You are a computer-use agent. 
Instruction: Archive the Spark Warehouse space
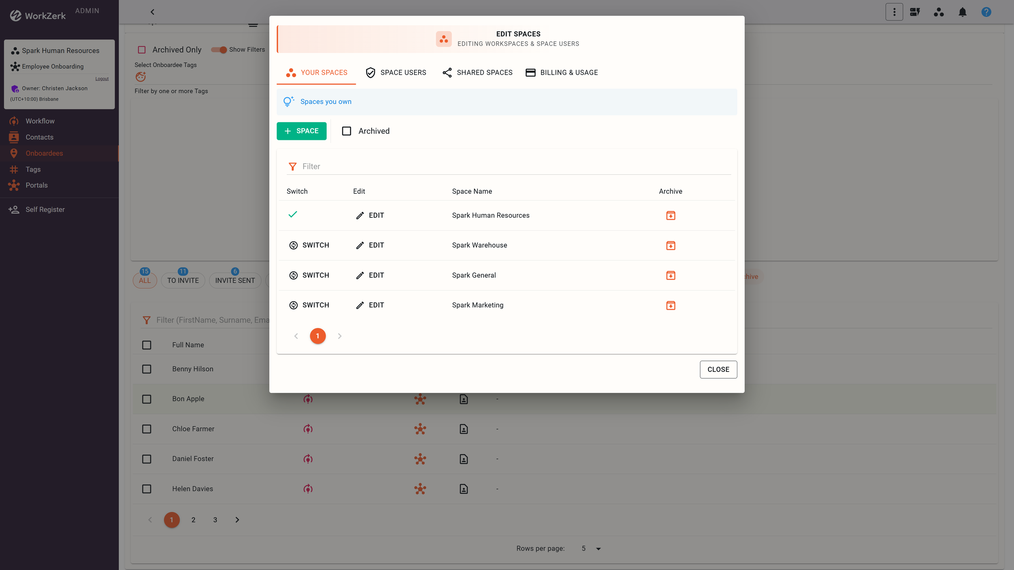coord(670,245)
